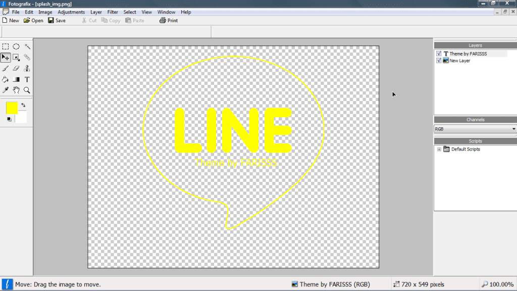Open the Layer menu
This screenshot has height=291, width=517.
tap(96, 12)
